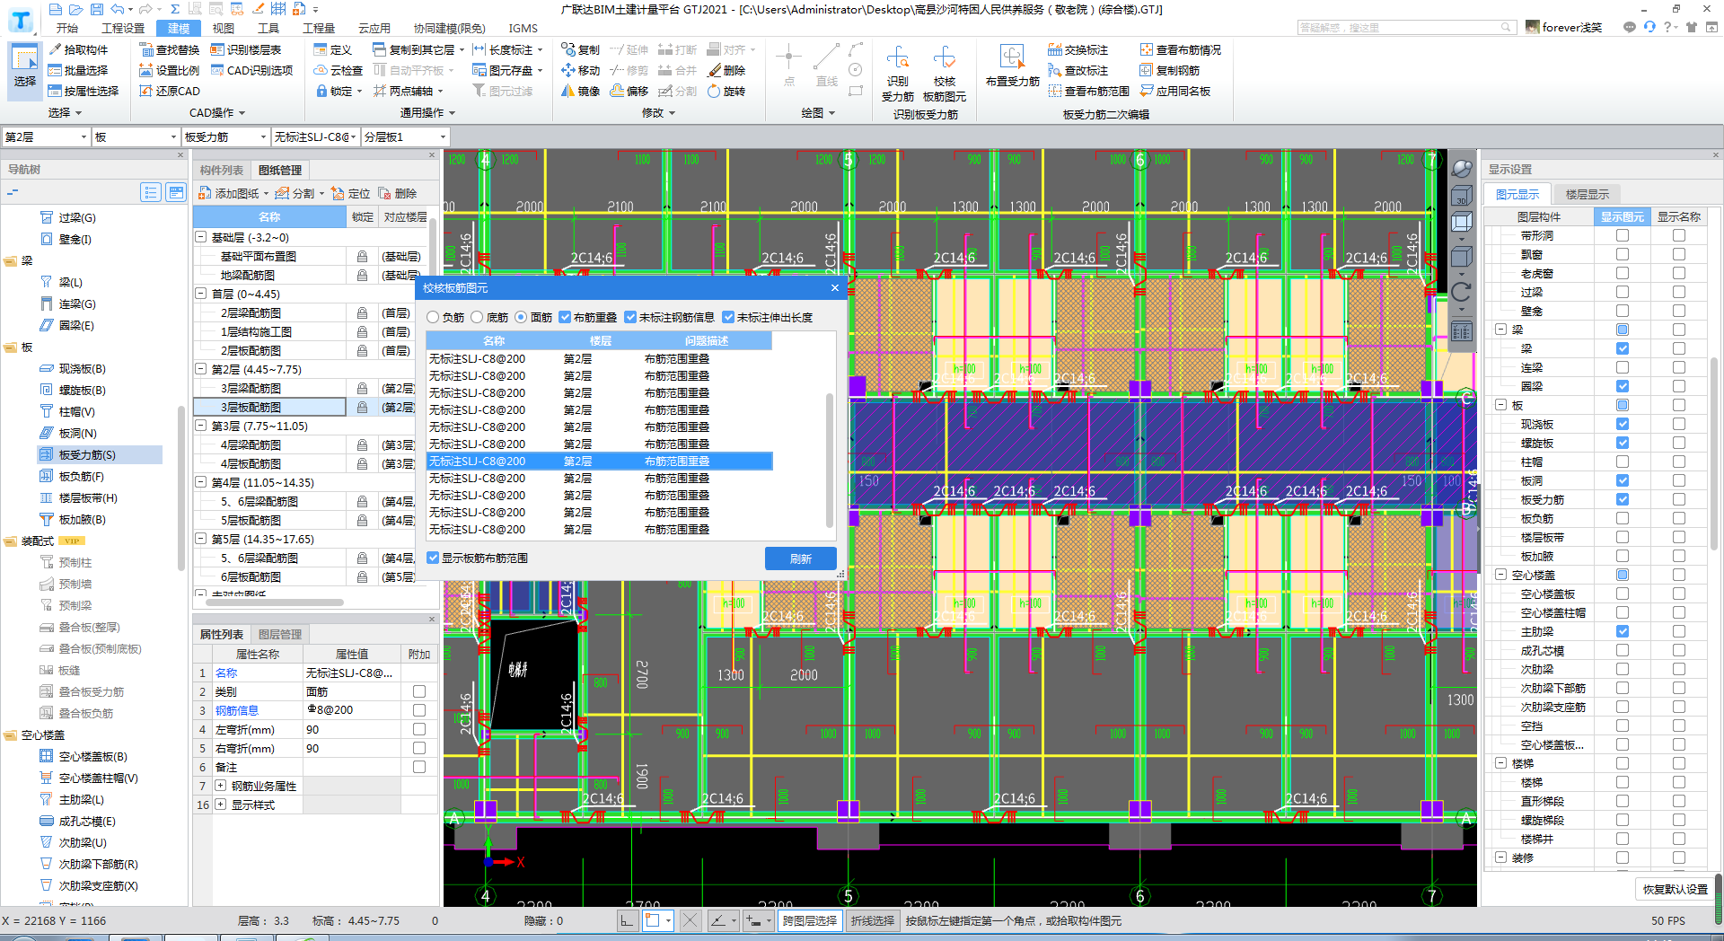
Task: Click the 拾取构件 tool icon
Action: [x=55, y=49]
